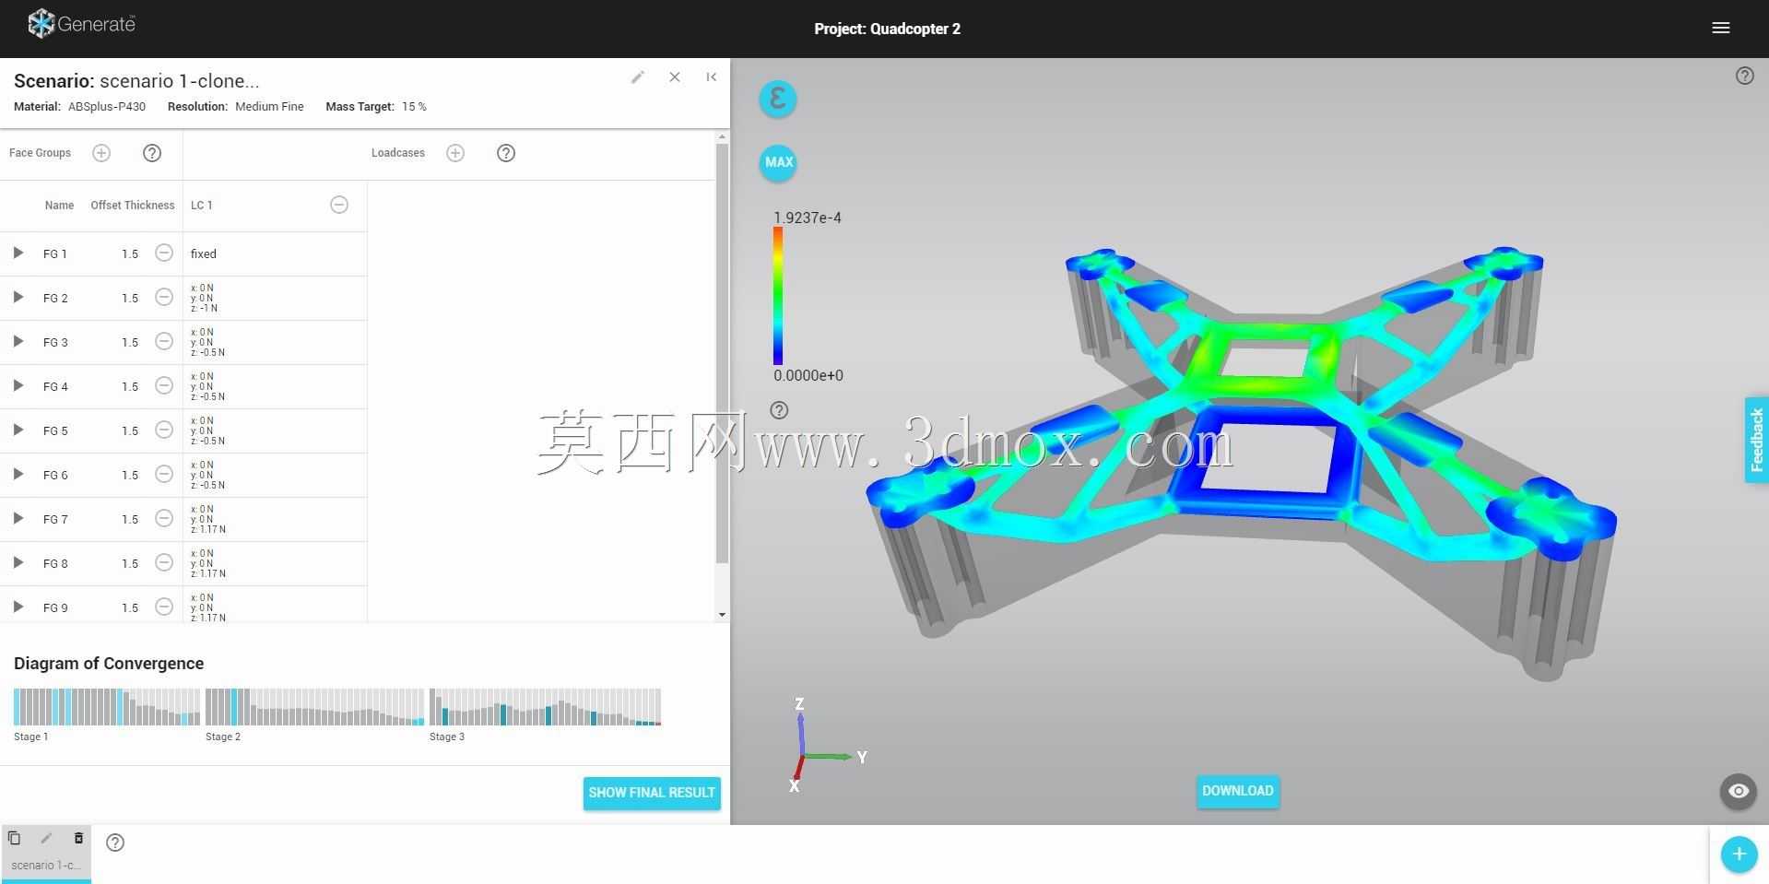Delete the scenario with the trash icon

(78, 838)
